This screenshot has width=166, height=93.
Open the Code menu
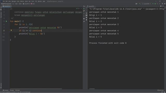(x=18, y=1)
